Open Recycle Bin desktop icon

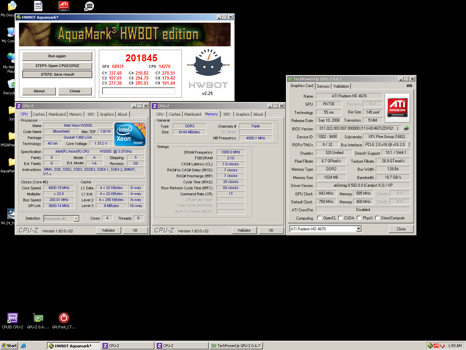11,84
